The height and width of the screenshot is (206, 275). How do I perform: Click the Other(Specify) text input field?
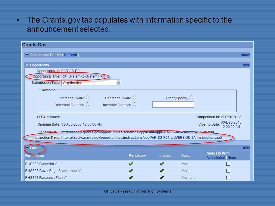point(173,104)
